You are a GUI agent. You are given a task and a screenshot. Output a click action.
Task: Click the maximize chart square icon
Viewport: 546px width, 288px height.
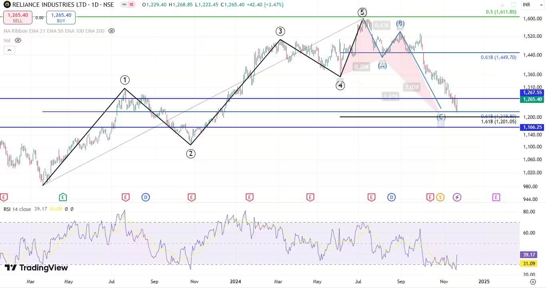(513, 5)
